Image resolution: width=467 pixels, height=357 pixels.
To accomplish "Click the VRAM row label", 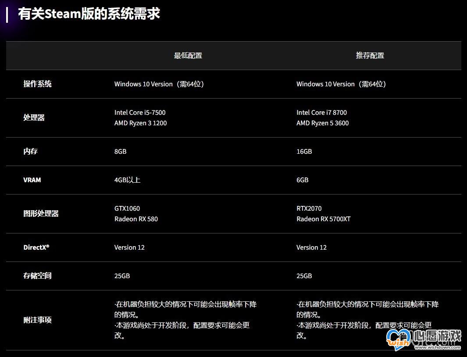I will click(32, 180).
